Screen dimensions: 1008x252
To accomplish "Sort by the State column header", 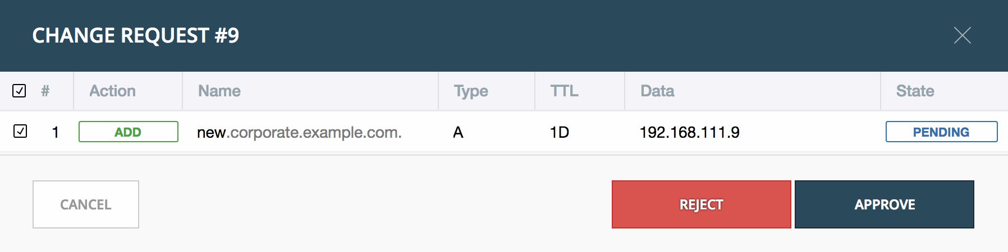I will pos(915,91).
